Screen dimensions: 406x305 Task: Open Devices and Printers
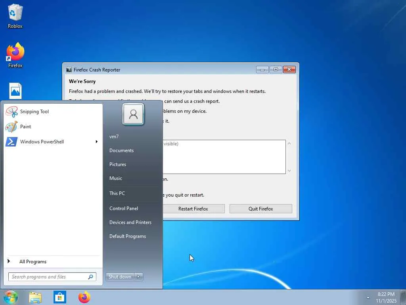point(130,222)
